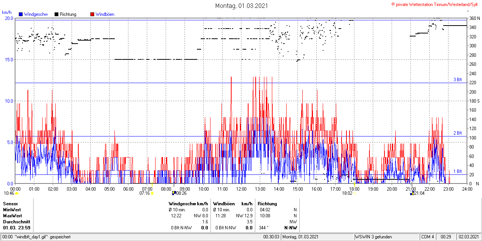Screen dimensions: 482x241
Task: Click the '3 Bft' line label
Action: (458, 80)
